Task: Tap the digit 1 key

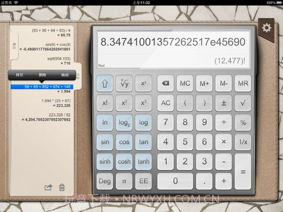Action: [x=166, y=161]
